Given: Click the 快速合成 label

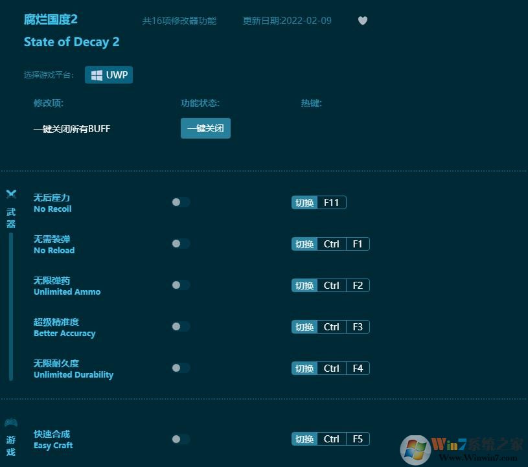Looking at the screenshot, I should (52, 434).
